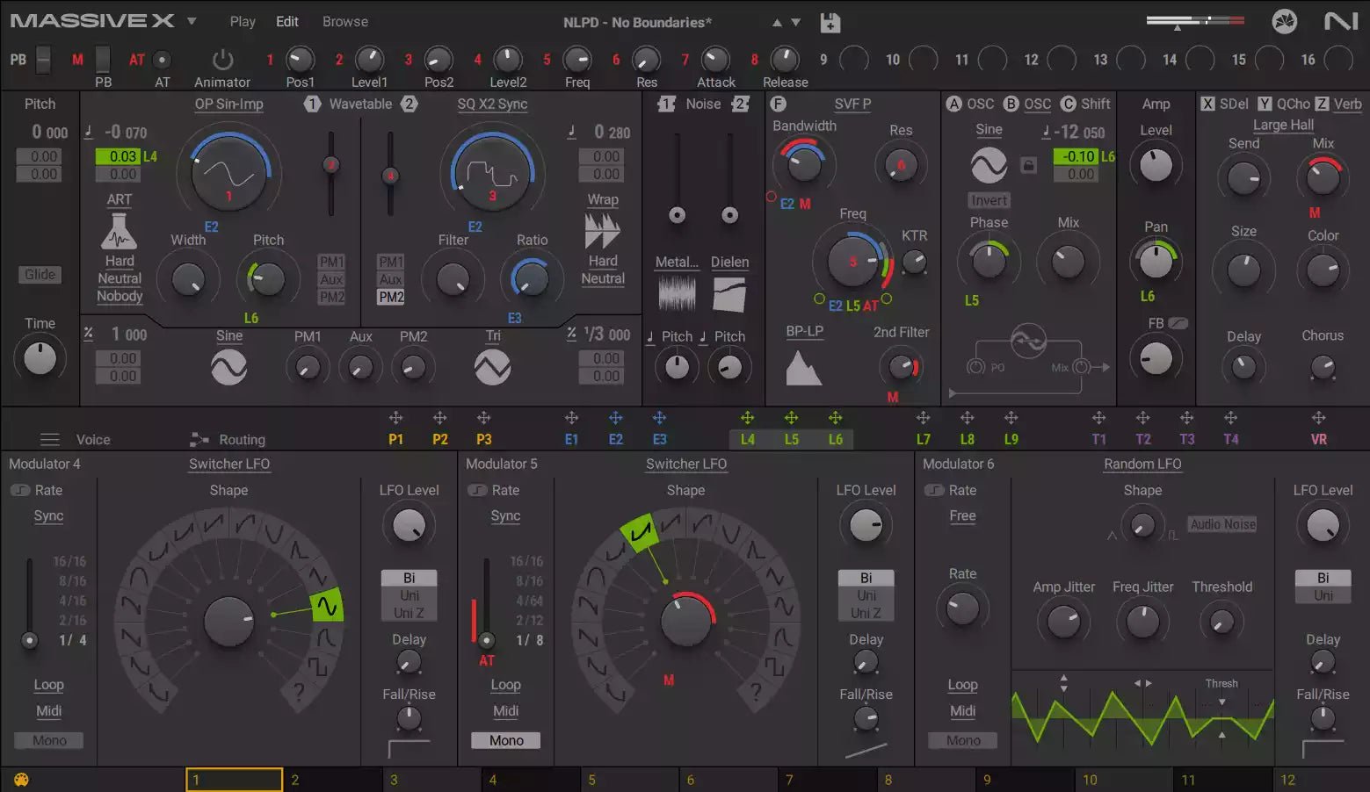The height and width of the screenshot is (792, 1370).
Task: Toggle Invert in the filter section
Action: (988, 200)
